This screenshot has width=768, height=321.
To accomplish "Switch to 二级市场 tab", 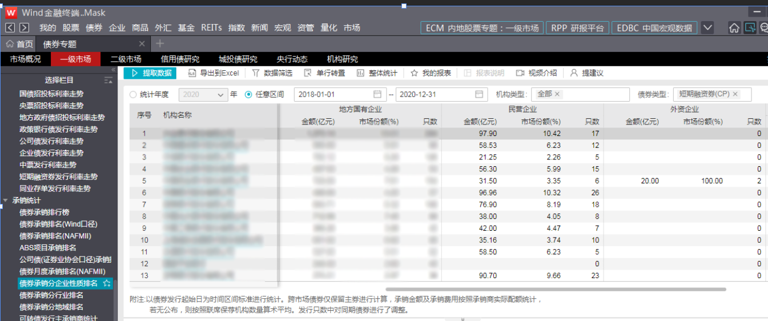I will point(126,59).
